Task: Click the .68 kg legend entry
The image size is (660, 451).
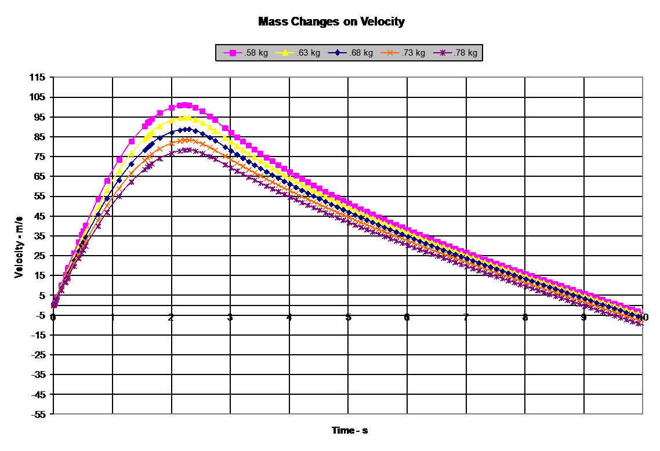Action: pyautogui.click(x=351, y=53)
